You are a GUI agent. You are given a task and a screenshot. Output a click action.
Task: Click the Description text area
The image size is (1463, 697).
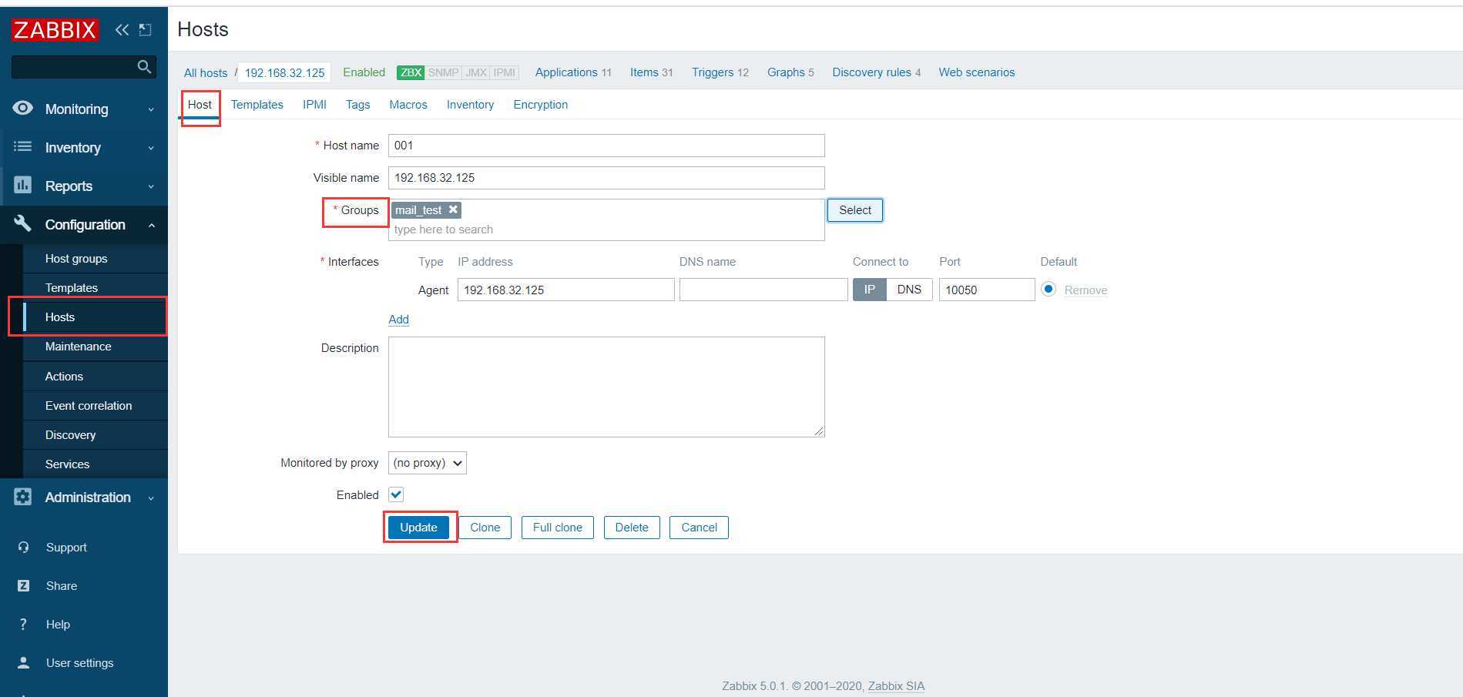tap(606, 387)
